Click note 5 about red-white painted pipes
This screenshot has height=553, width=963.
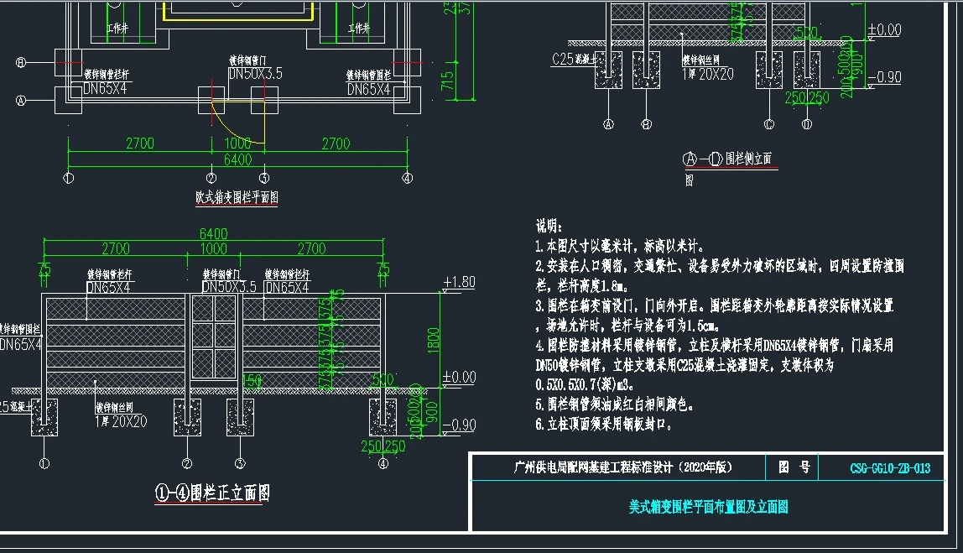pyautogui.click(x=615, y=404)
